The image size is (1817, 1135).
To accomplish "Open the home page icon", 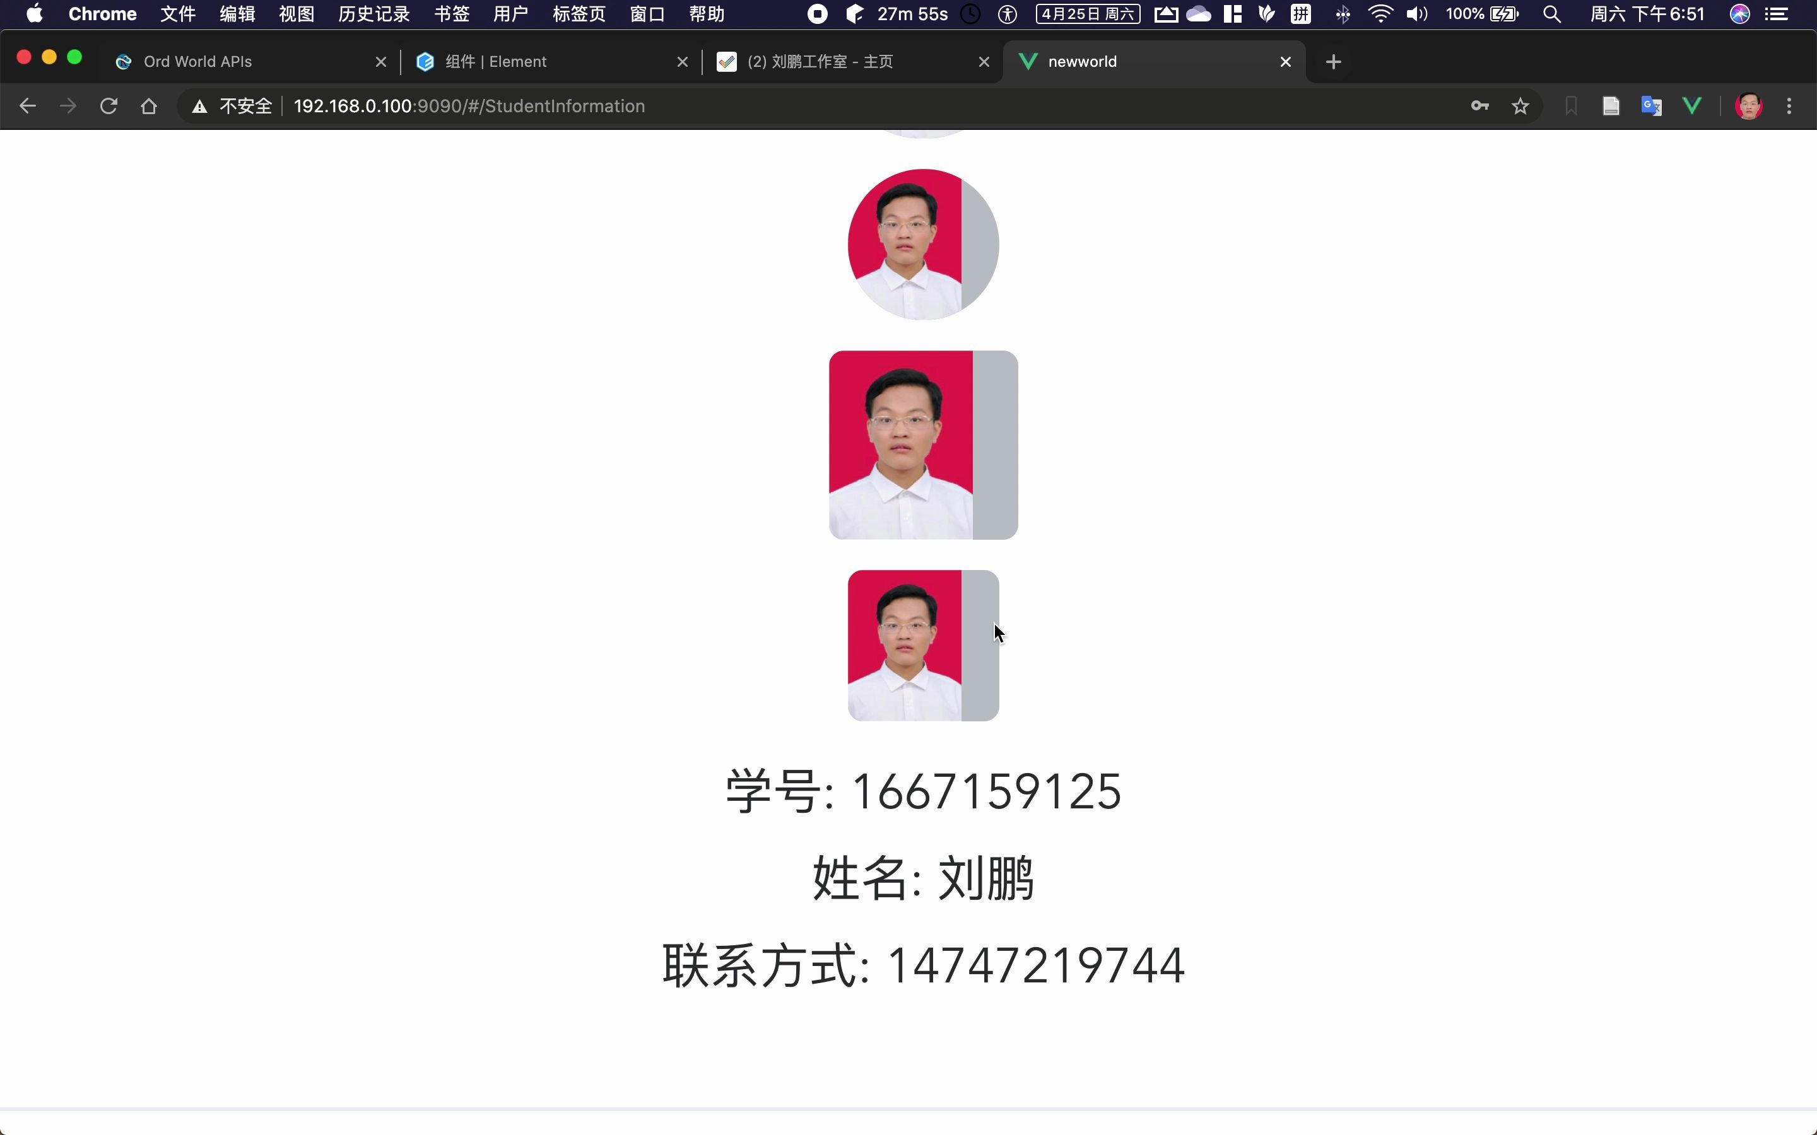I will pyautogui.click(x=148, y=106).
